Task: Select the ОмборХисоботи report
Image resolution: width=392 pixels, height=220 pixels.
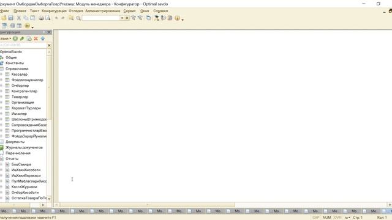Action: point(25,193)
